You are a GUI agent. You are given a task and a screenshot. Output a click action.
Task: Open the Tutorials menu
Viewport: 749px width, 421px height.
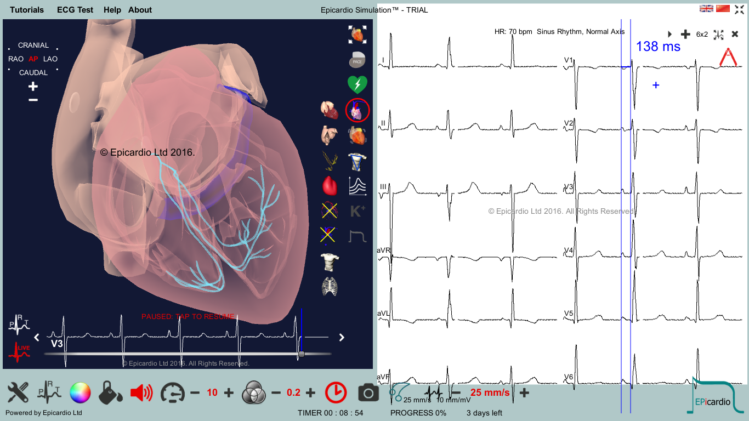click(27, 10)
